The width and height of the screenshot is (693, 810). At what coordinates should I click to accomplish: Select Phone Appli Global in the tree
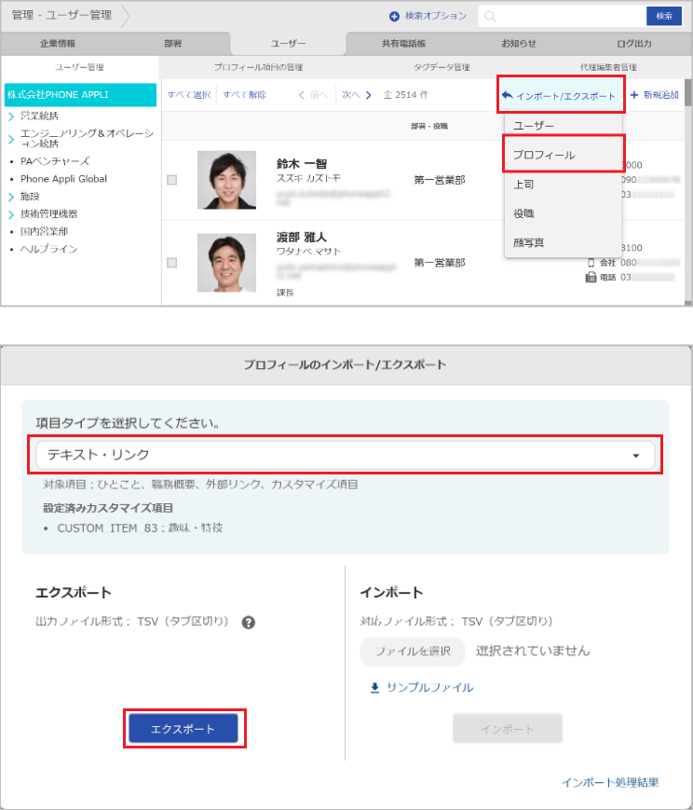pyautogui.click(x=63, y=179)
